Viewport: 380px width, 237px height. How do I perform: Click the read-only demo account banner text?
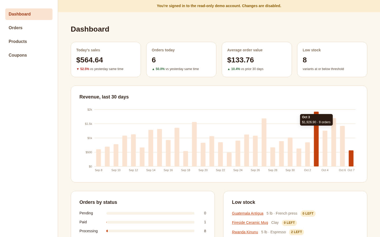[x=219, y=6]
